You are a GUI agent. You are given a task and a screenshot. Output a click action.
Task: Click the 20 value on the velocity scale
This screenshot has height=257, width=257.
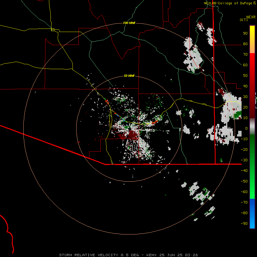click(245, 107)
